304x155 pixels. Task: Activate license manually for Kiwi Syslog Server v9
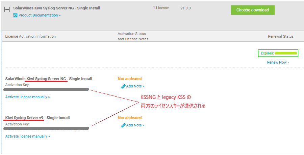click(28, 136)
